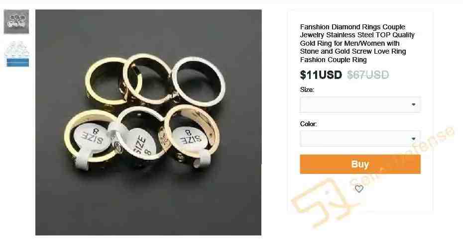463x241 pixels.
Task: Click the crossed-out $67USD original price
Action: click(x=368, y=75)
